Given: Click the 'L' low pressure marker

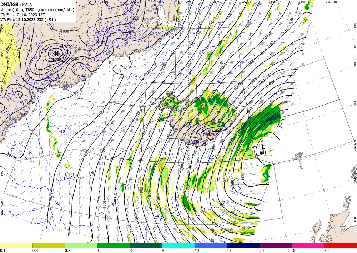Looking at the screenshot, I should (x=263, y=147).
